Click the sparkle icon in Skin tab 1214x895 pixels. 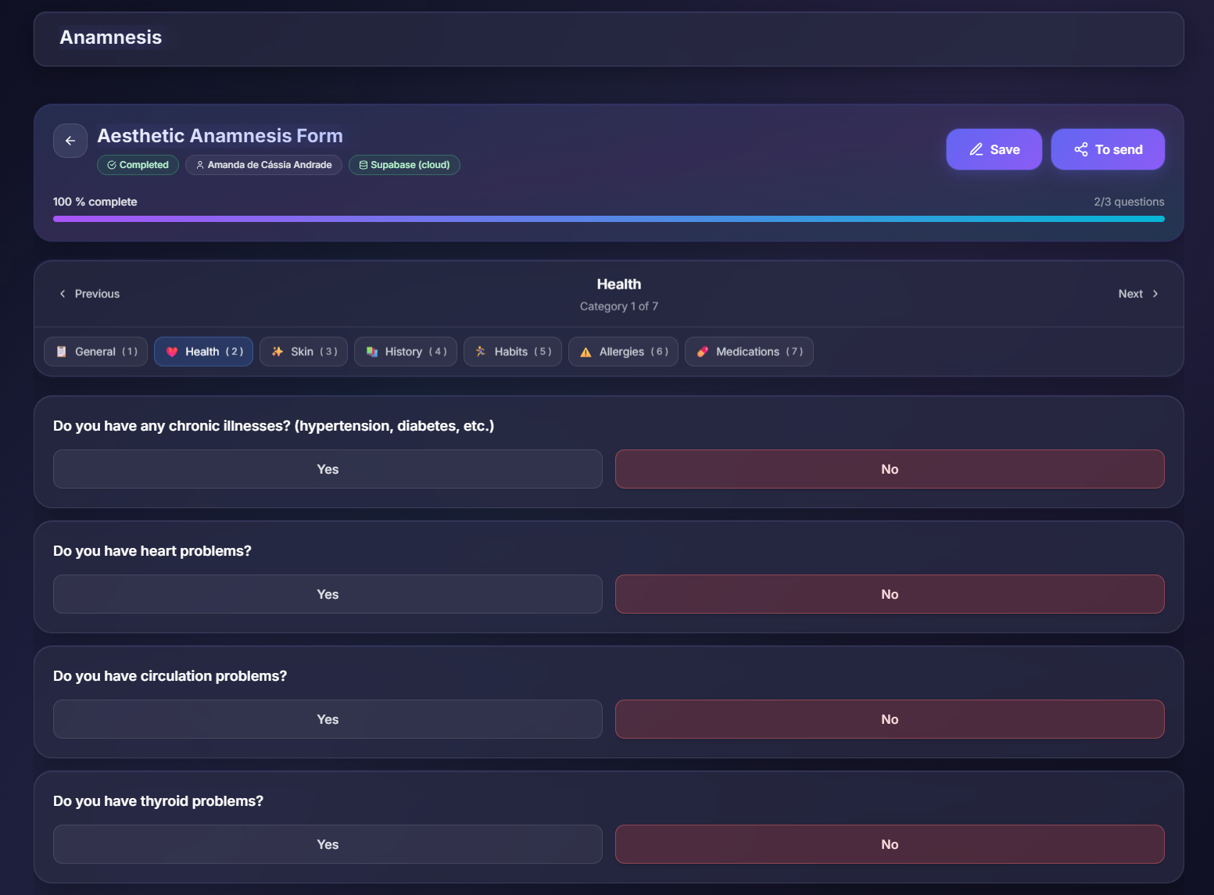point(278,352)
